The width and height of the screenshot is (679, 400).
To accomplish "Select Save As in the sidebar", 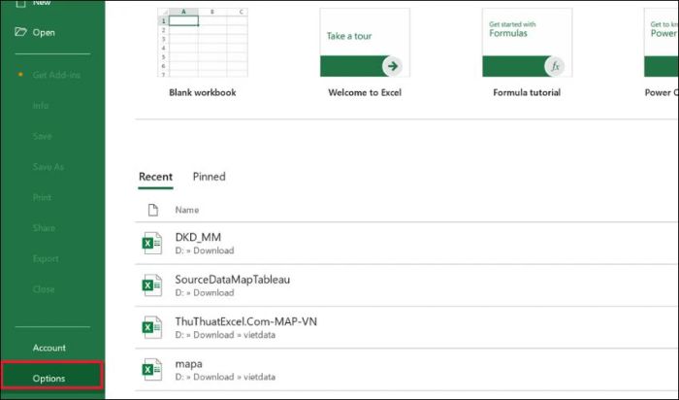I will [x=48, y=167].
